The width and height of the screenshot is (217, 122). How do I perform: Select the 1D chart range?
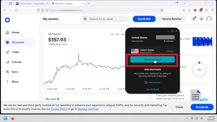click(117, 34)
